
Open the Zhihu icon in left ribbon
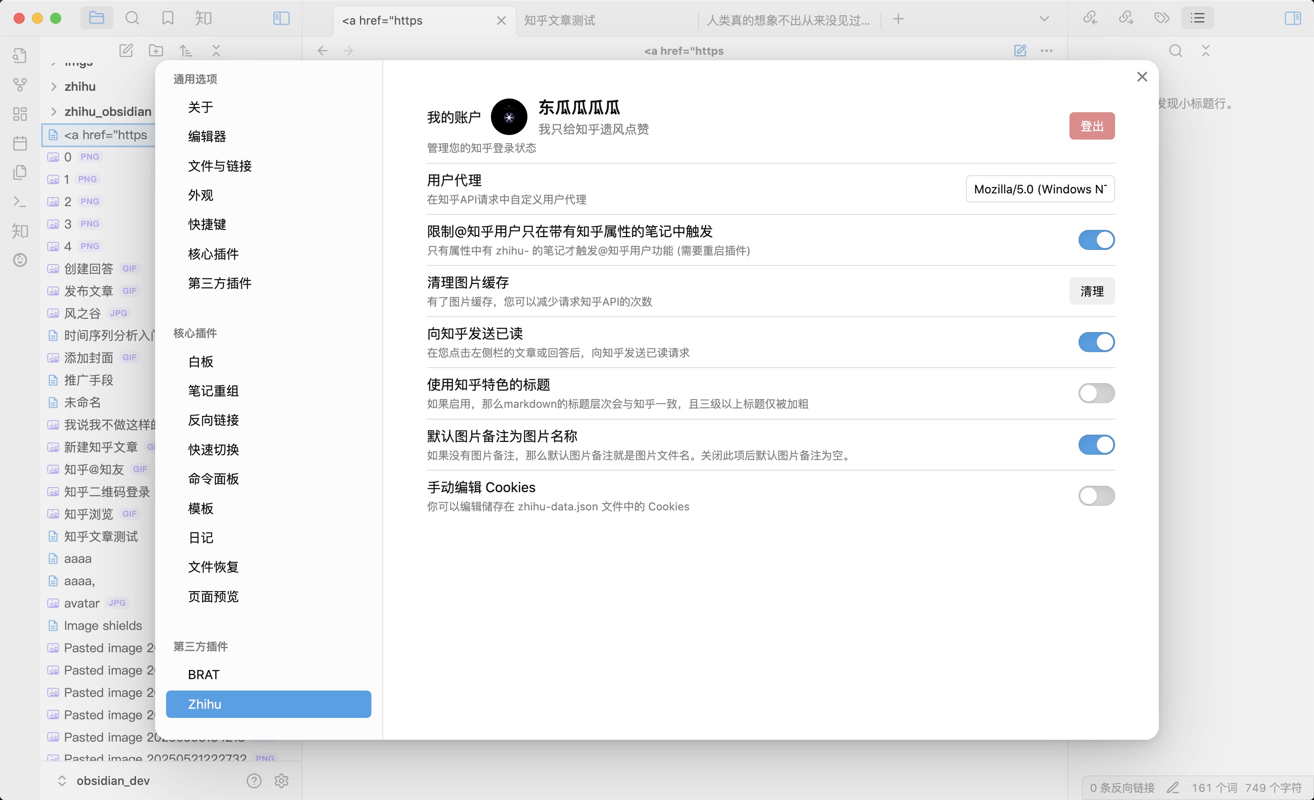pyautogui.click(x=20, y=231)
